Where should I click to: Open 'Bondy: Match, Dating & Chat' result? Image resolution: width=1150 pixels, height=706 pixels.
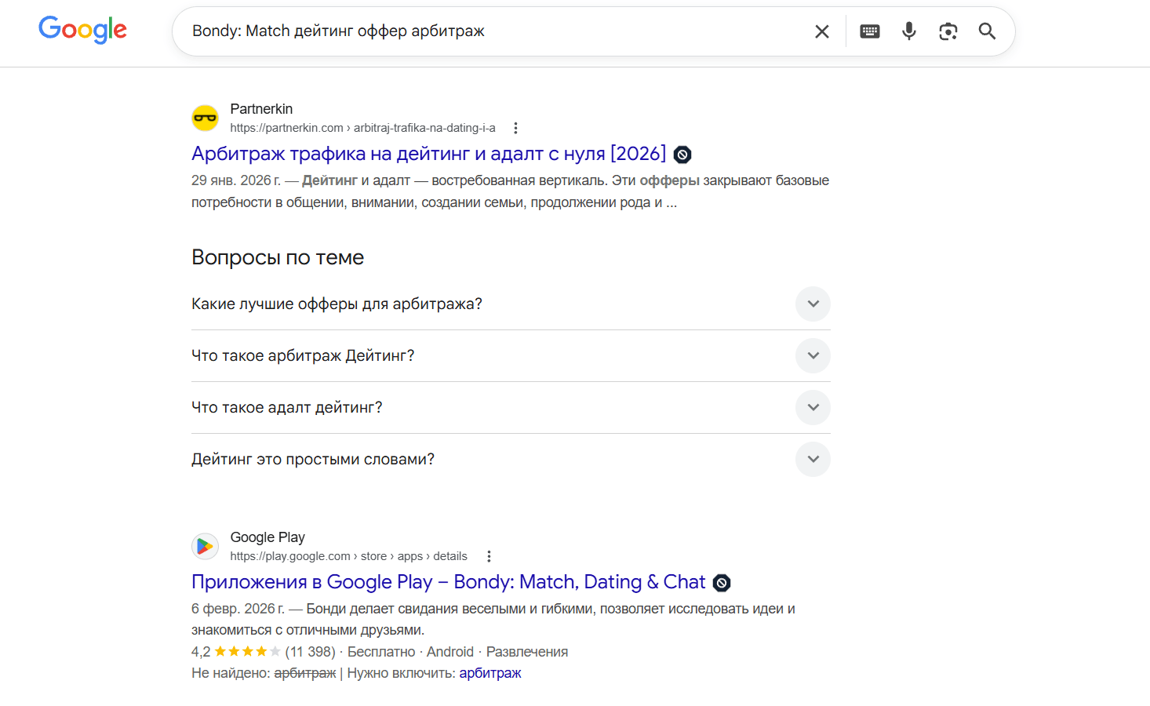click(x=449, y=582)
